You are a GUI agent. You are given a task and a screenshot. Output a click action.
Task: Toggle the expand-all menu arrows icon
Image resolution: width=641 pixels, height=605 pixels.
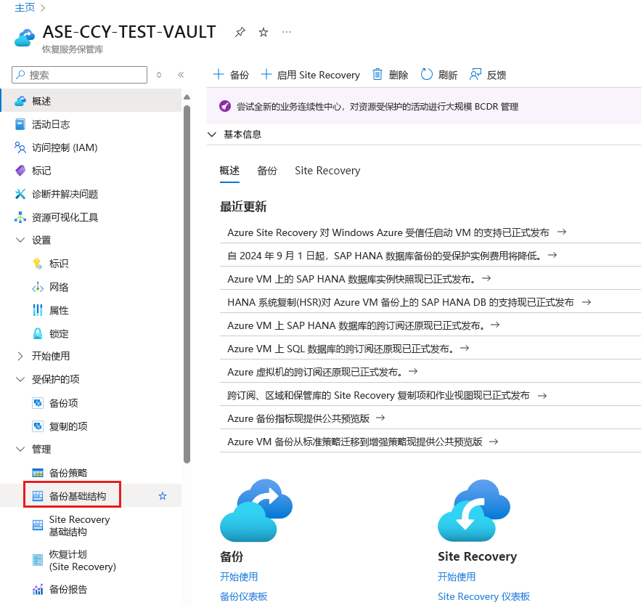(159, 75)
